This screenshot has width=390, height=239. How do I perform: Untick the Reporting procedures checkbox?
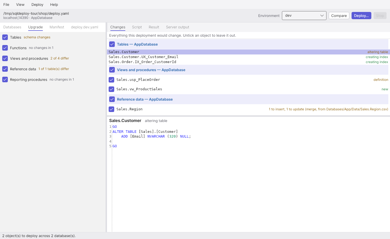click(5, 79)
